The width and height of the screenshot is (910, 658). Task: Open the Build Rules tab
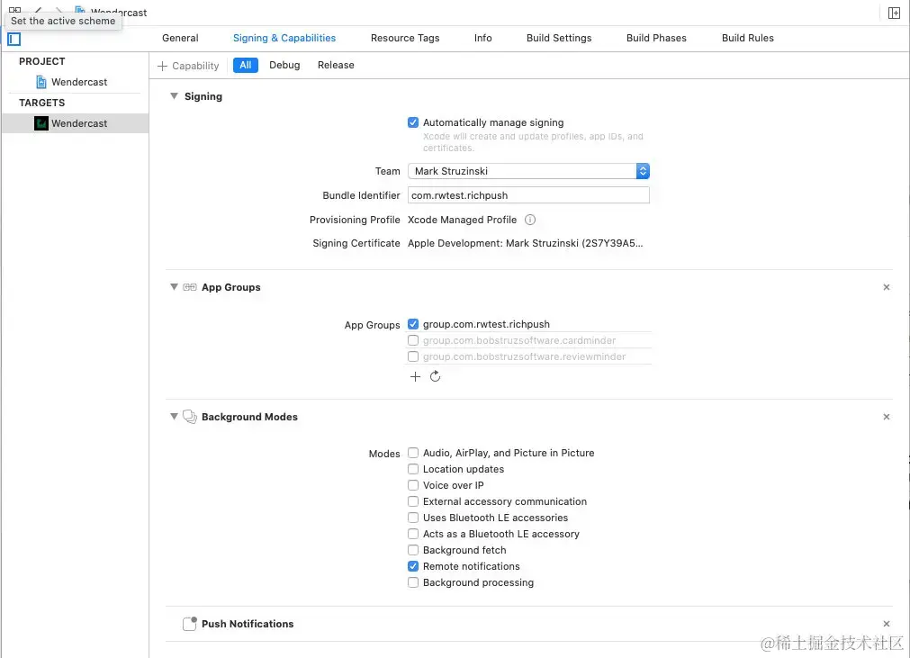click(747, 38)
